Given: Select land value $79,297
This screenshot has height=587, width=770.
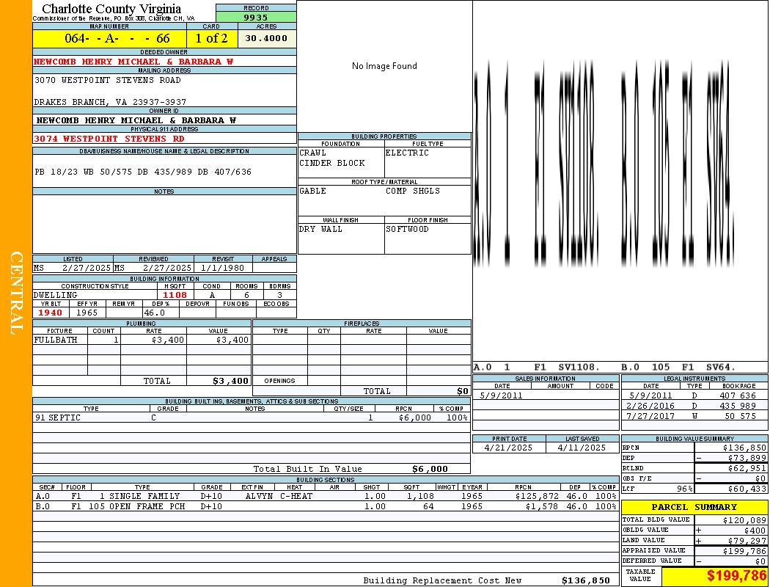Looking at the screenshot, I should pyautogui.click(x=747, y=540).
